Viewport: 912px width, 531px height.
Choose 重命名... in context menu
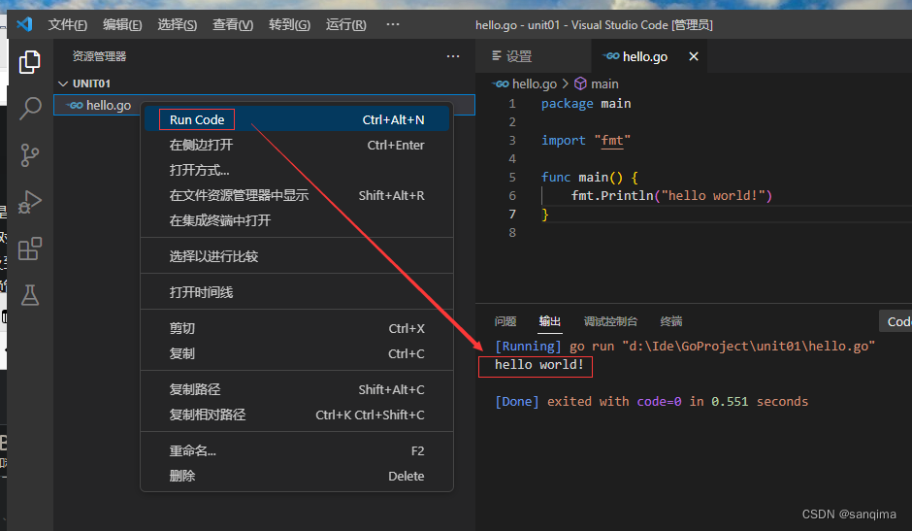click(297, 450)
